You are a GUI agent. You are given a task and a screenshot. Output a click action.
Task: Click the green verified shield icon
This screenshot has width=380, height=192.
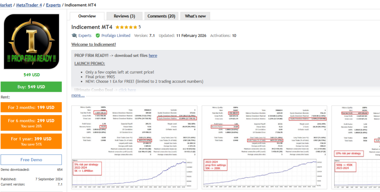tap(98, 36)
